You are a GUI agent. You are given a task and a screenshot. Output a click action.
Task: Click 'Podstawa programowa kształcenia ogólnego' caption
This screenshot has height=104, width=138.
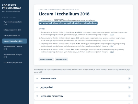click(59, 10)
